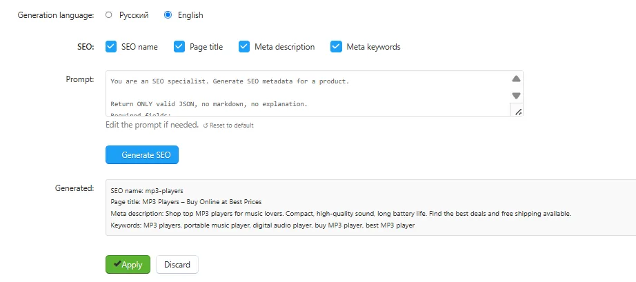Click the 'SEO:' field label
The image size is (636, 282).
[86, 47]
